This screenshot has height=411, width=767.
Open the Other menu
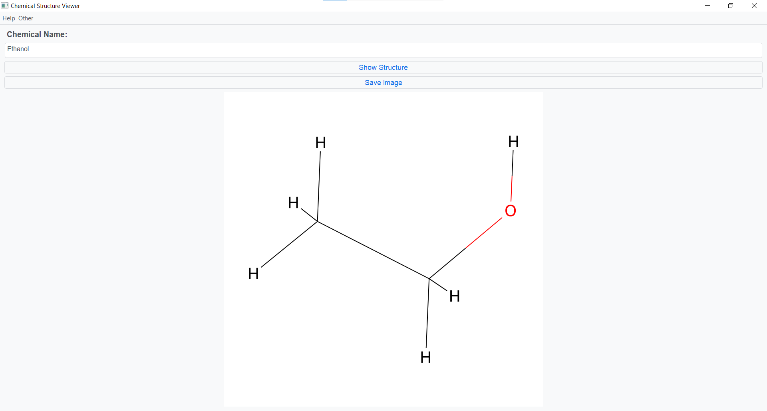coord(25,18)
